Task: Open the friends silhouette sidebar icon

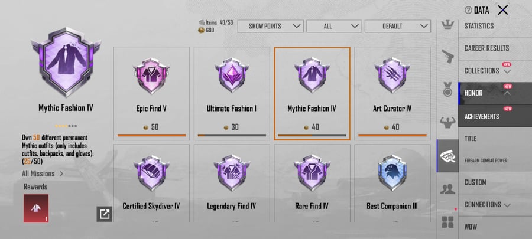Action: coord(447,188)
